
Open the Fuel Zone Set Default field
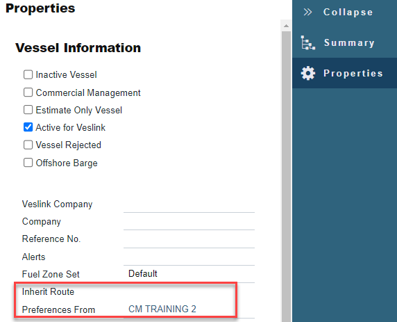(x=189, y=274)
